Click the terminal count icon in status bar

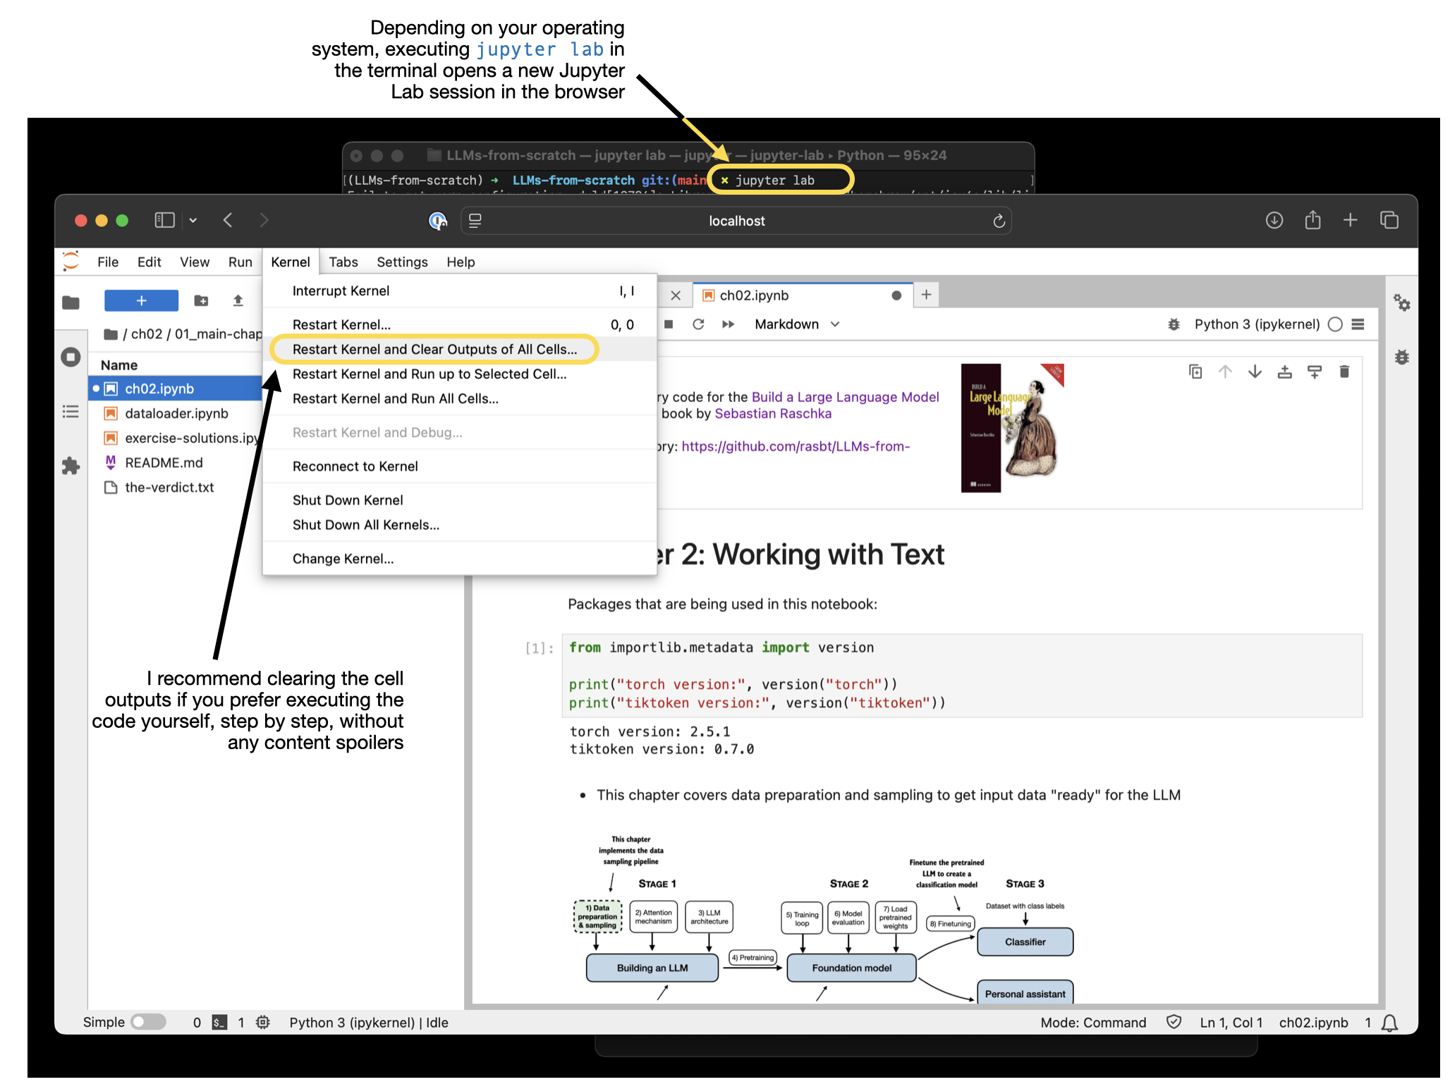(219, 1022)
